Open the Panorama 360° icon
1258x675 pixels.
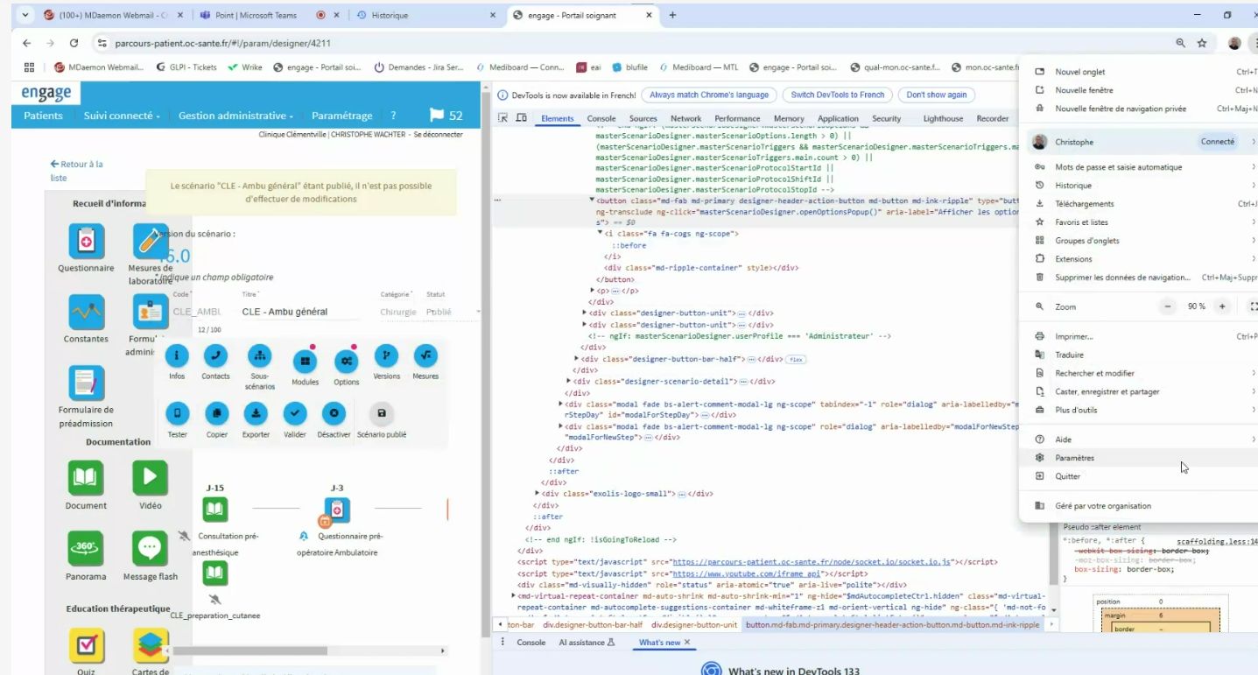point(86,549)
